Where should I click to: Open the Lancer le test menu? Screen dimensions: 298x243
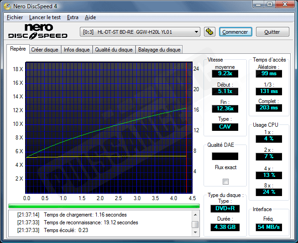[45, 17]
